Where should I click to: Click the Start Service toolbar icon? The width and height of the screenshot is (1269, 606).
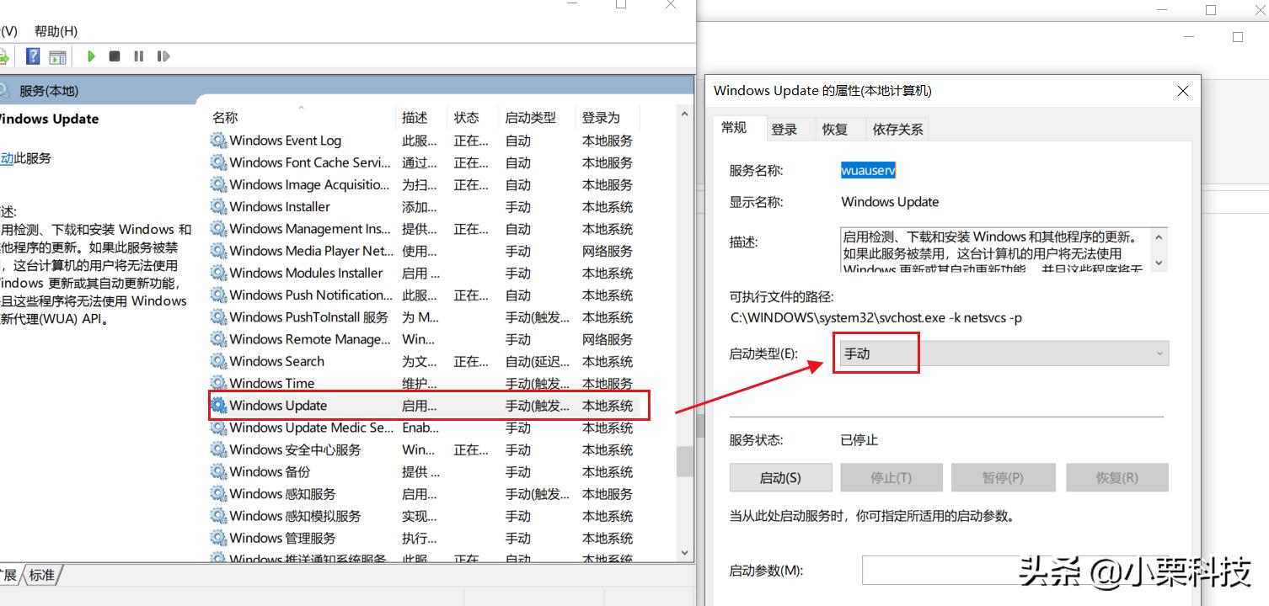(x=91, y=56)
